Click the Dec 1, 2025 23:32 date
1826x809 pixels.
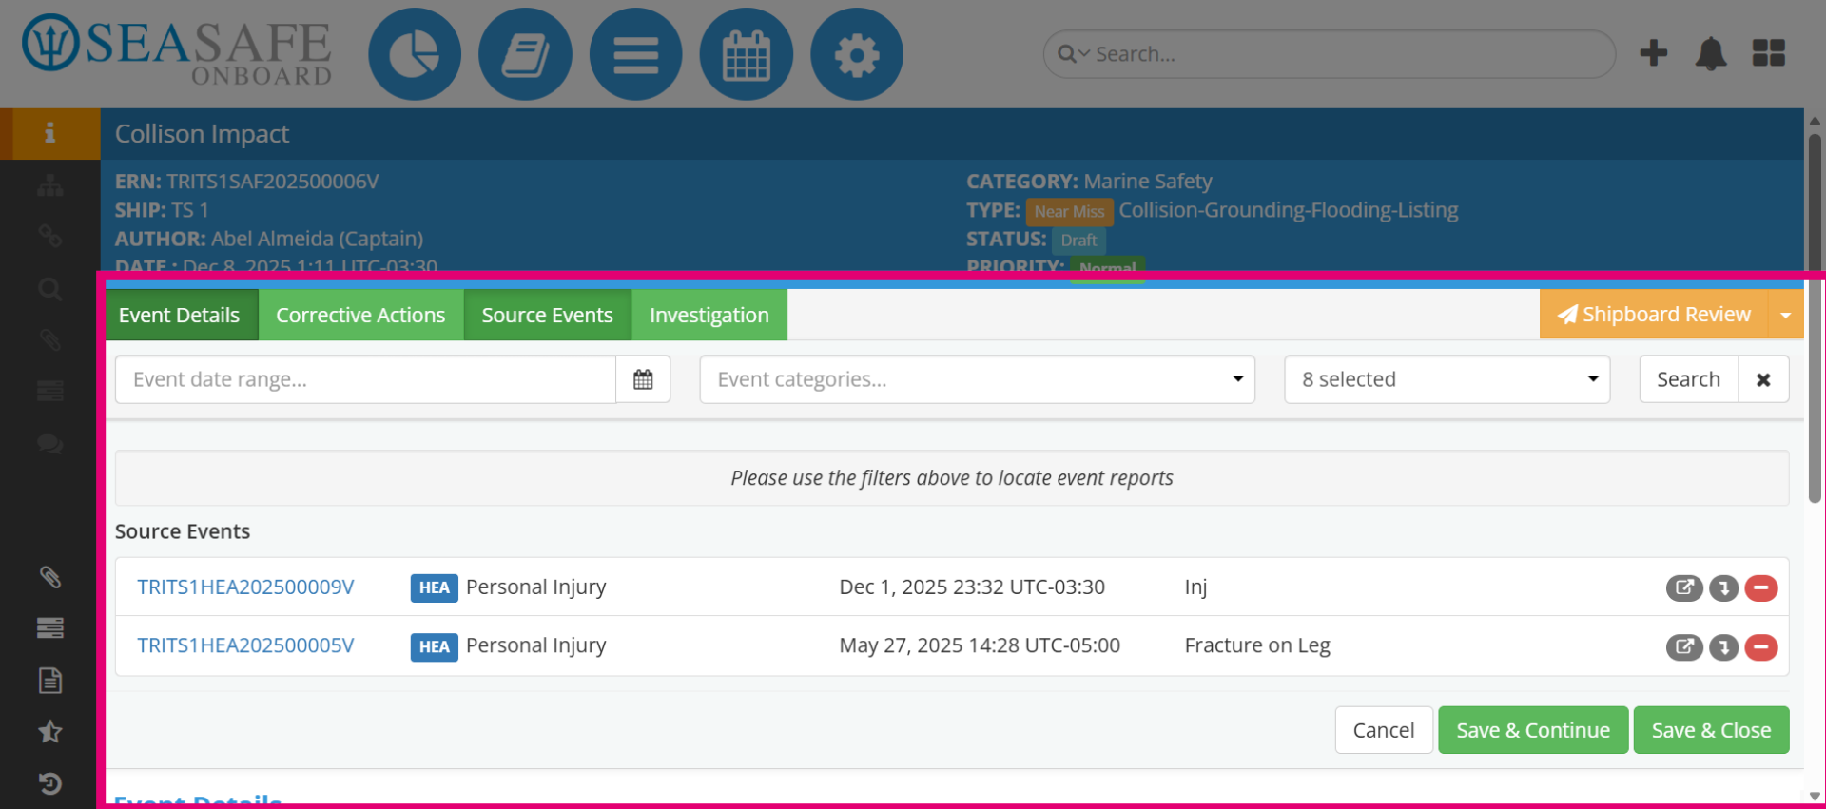click(x=972, y=587)
